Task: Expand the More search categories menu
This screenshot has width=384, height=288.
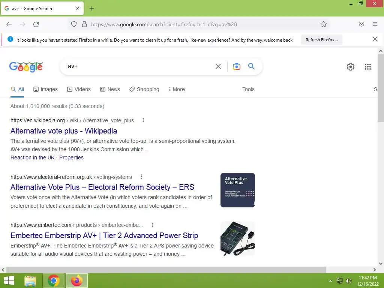Action: pos(177,89)
